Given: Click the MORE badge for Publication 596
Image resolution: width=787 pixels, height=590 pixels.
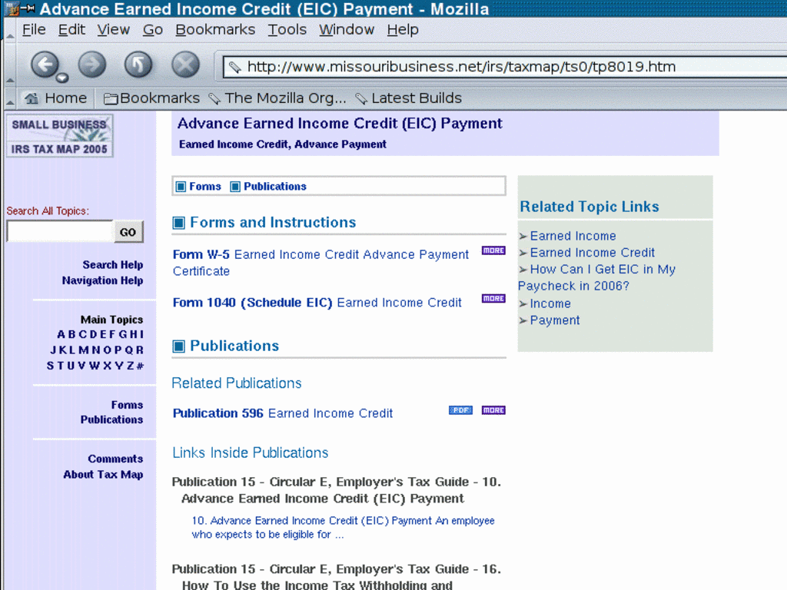Looking at the screenshot, I should tap(493, 410).
